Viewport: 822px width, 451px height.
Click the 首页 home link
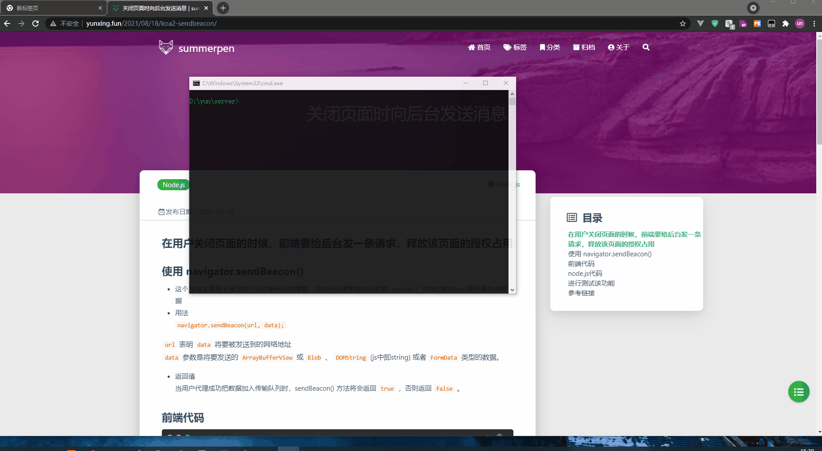[x=479, y=47]
